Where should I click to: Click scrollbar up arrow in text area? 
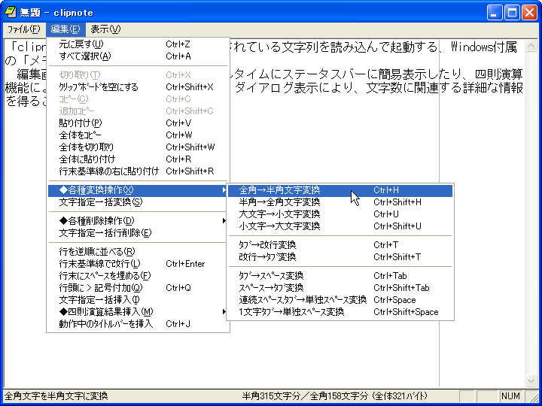click(531, 46)
